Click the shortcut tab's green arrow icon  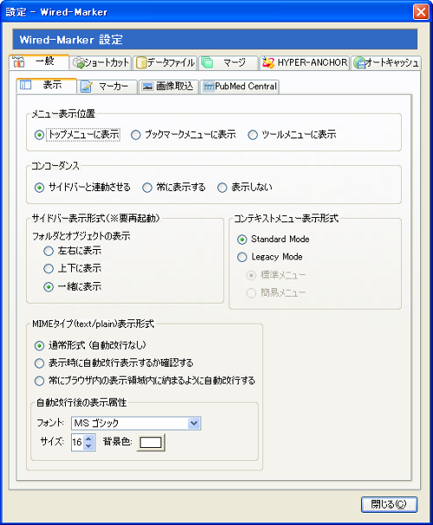click(x=80, y=62)
